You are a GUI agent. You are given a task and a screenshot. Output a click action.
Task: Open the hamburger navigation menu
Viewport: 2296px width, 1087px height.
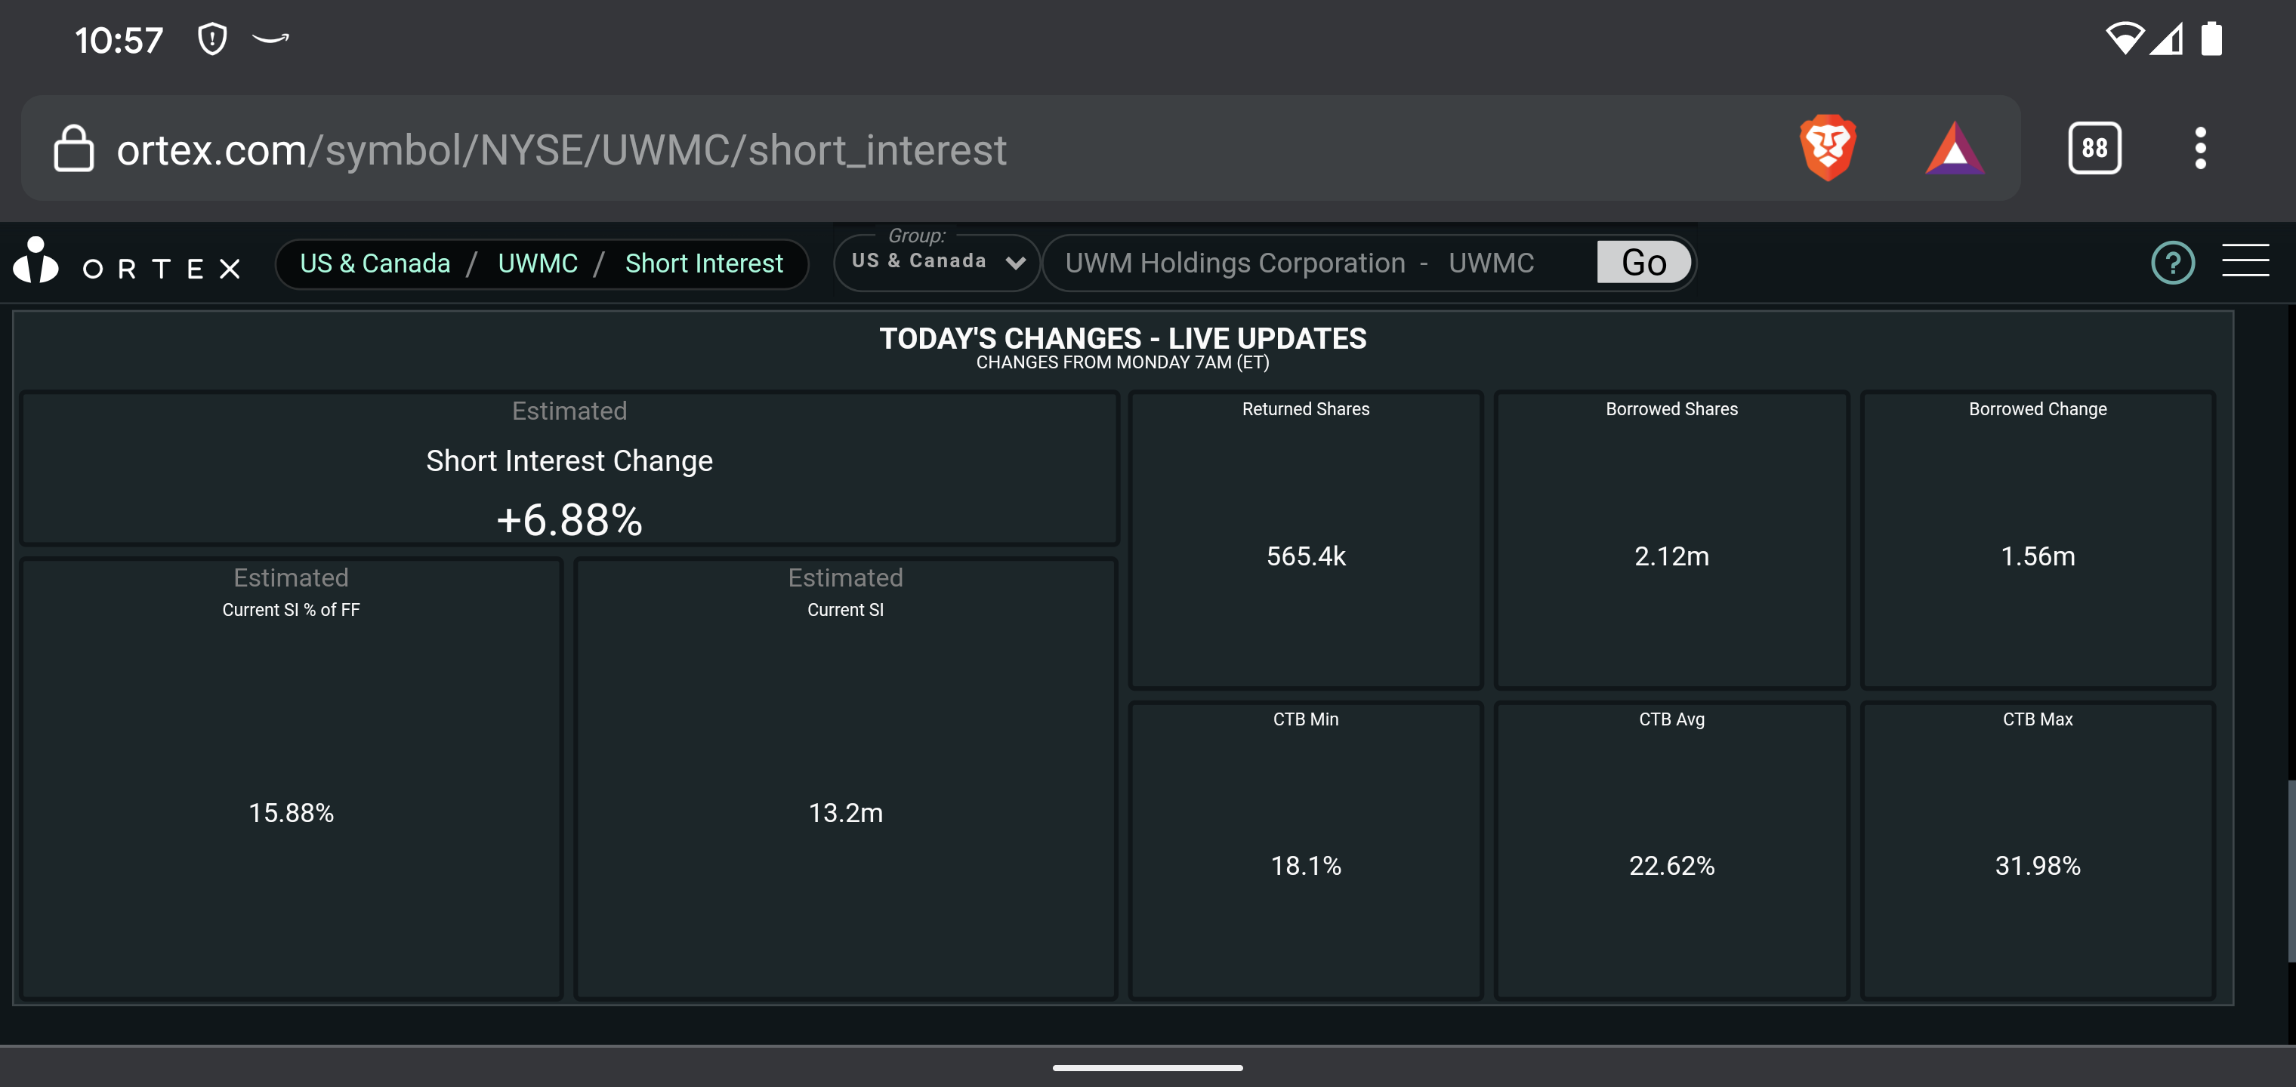coord(2245,261)
